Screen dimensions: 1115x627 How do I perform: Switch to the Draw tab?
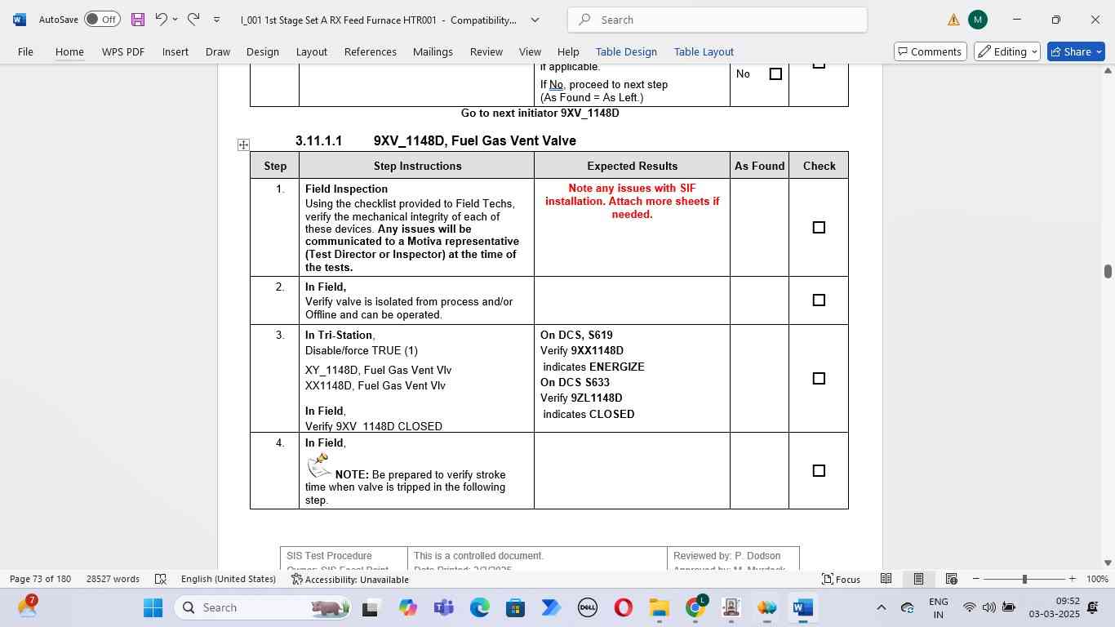tap(217, 51)
